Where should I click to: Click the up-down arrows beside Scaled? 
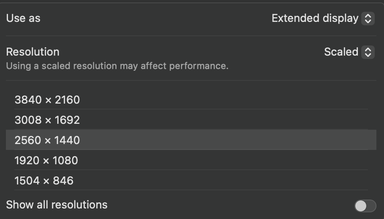368,52
